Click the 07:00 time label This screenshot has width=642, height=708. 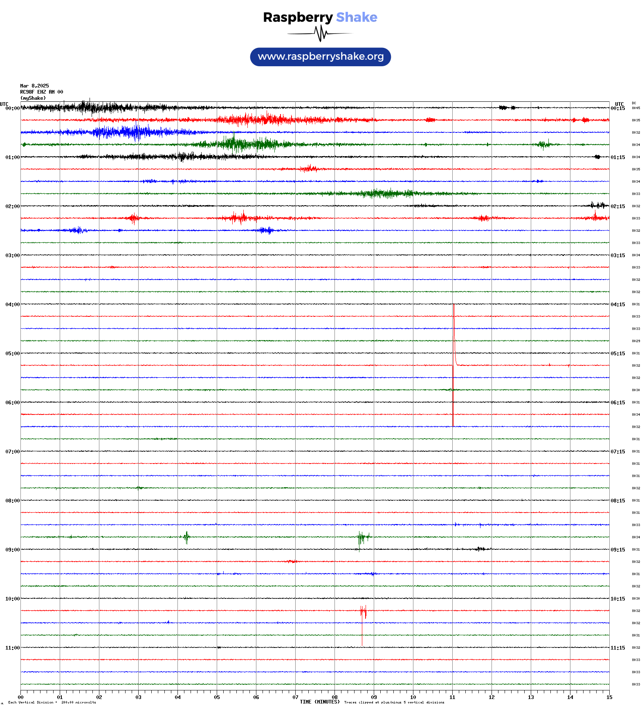coord(12,452)
